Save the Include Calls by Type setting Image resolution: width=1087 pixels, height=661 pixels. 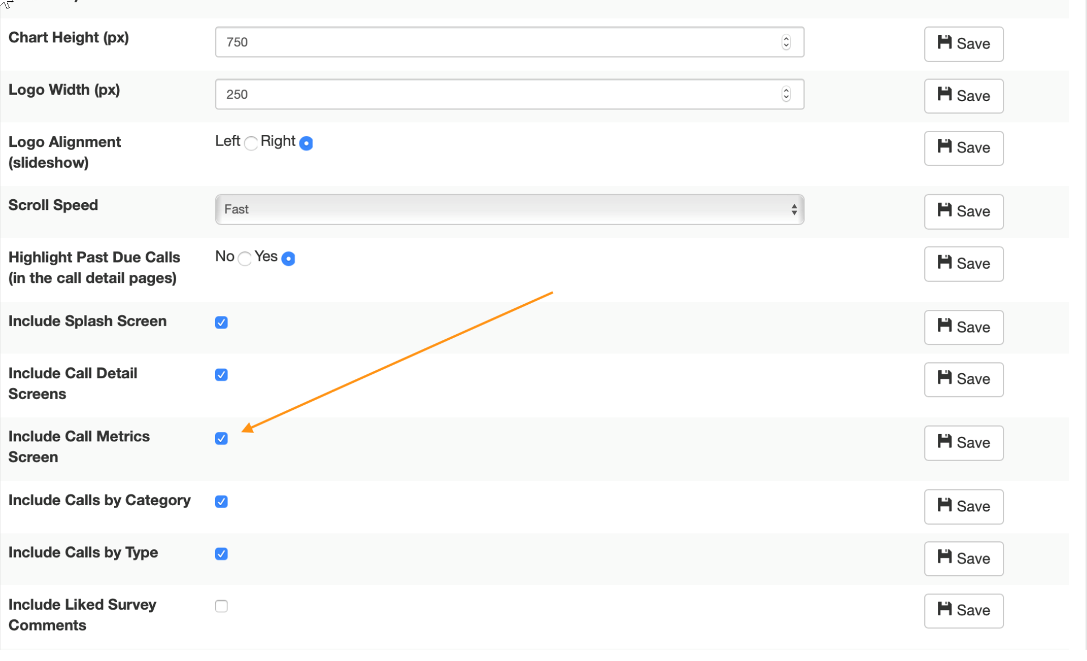(x=963, y=559)
